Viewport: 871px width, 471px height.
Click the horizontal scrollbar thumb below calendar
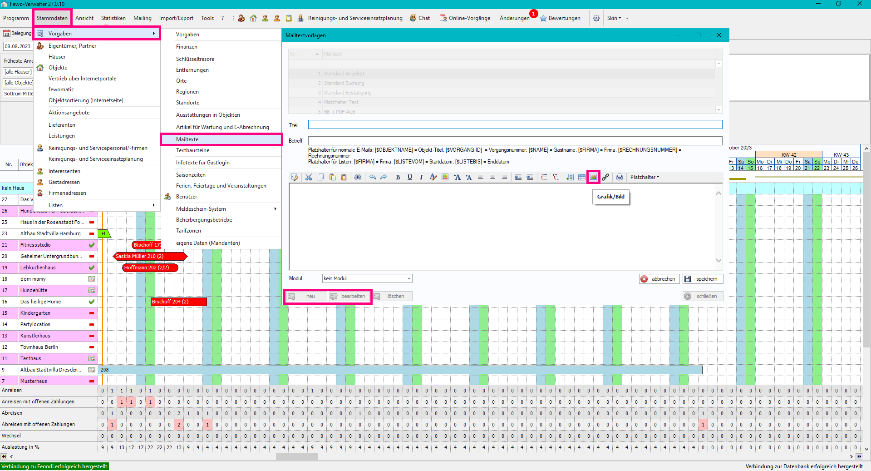pyautogui.click(x=297, y=456)
